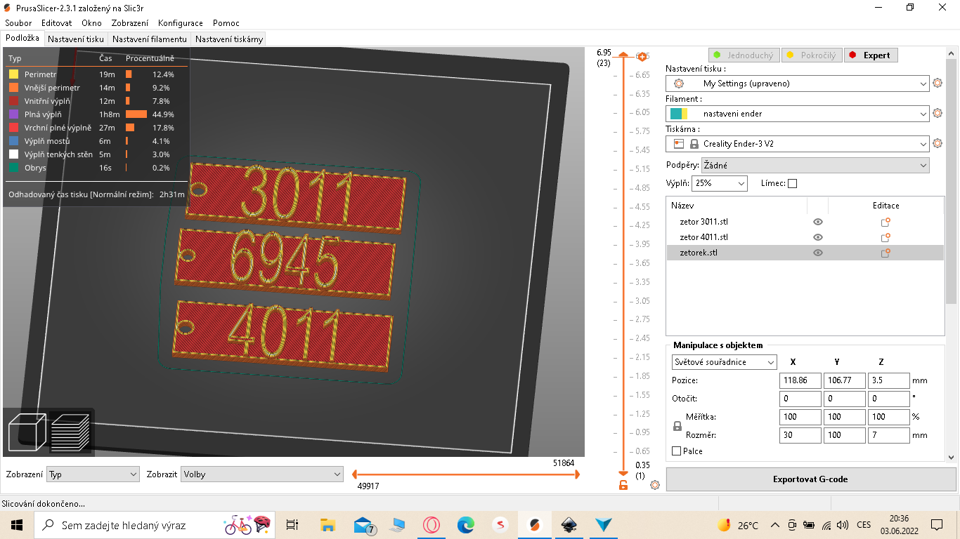The image size is (960, 539).
Task: Click the PrusaSlicer taskbar icon
Action: [535, 524]
